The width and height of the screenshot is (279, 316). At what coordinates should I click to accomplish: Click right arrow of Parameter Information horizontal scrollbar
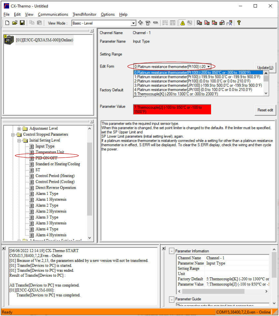[x=266, y=291]
